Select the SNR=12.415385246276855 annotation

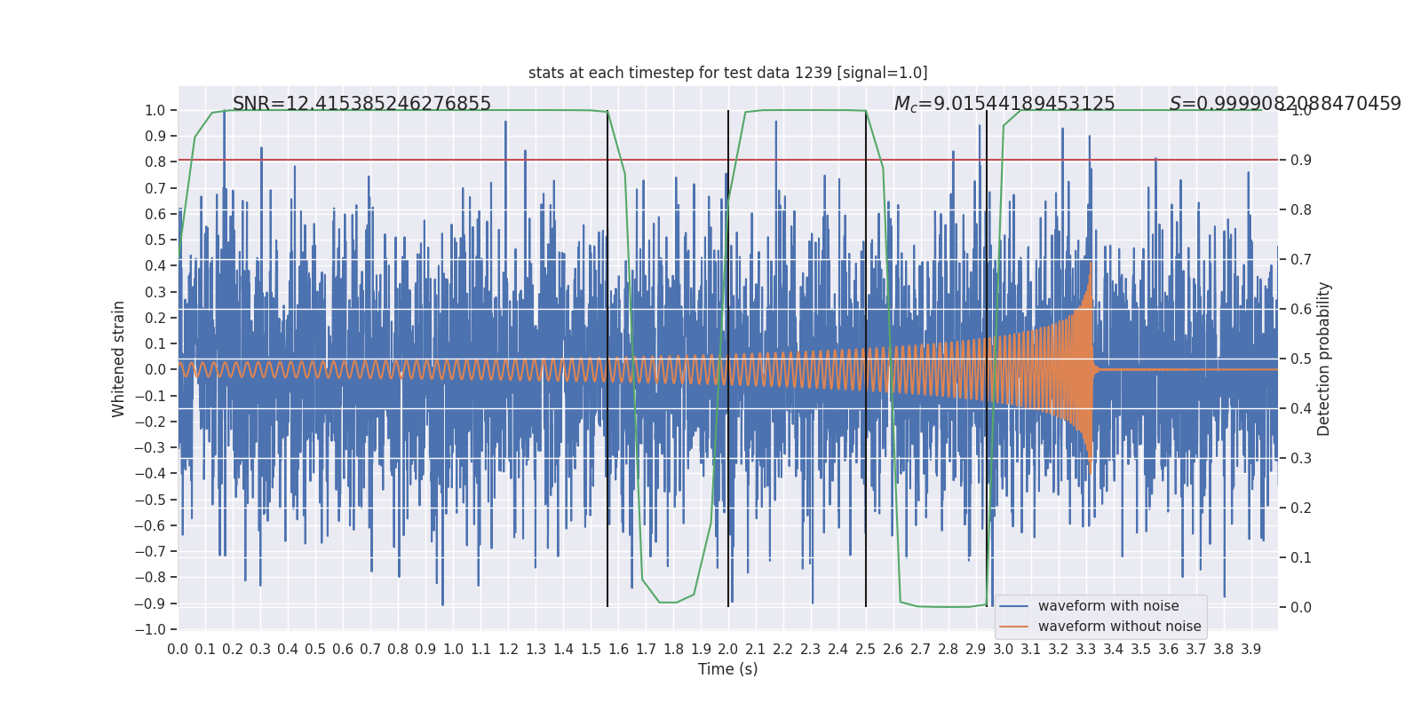click(361, 104)
